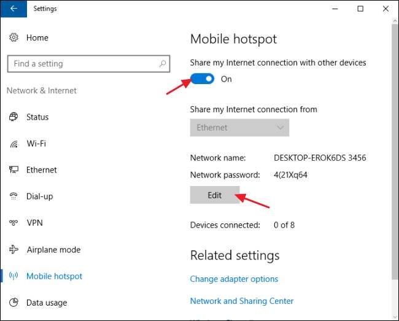Click the Ethernet monitor icon

(14, 169)
